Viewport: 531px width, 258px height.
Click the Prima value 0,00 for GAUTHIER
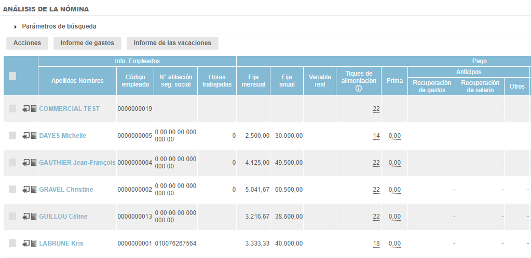click(x=394, y=163)
